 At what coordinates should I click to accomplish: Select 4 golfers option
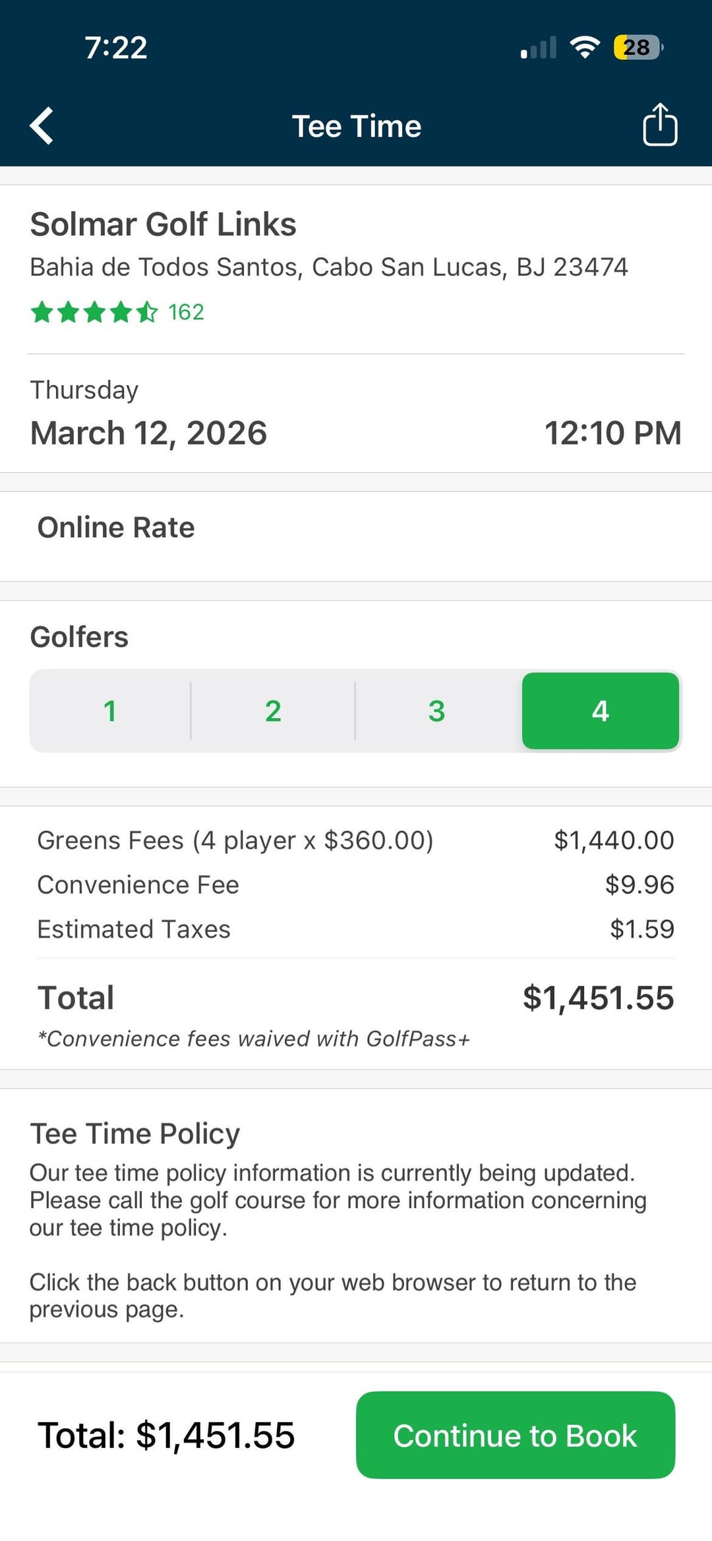[600, 711]
